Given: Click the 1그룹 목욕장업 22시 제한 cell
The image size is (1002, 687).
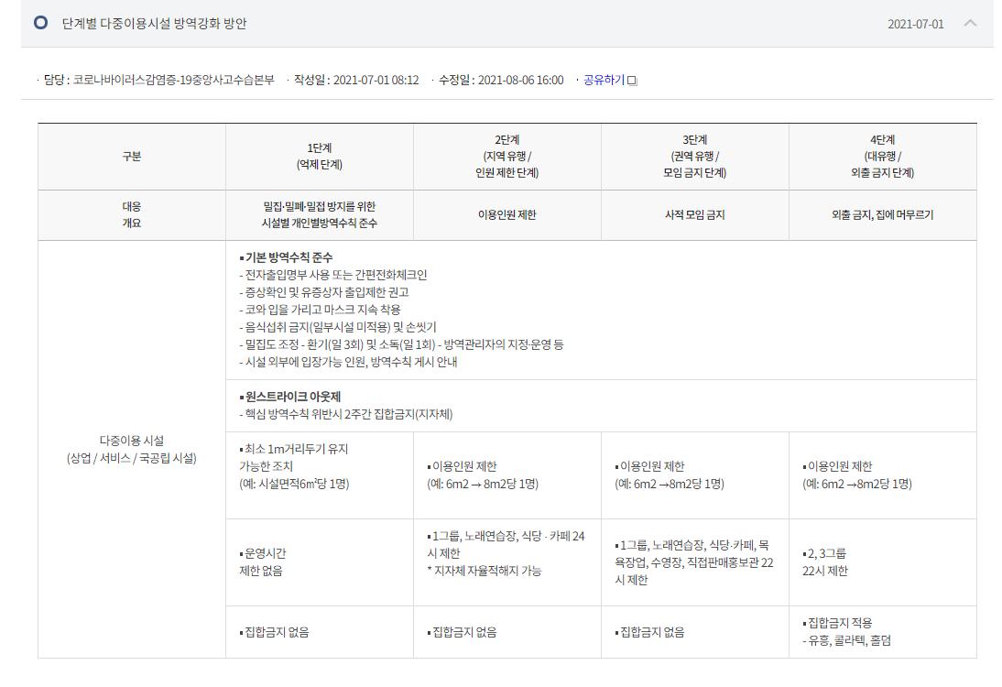Looking at the screenshot, I should [695, 562].
